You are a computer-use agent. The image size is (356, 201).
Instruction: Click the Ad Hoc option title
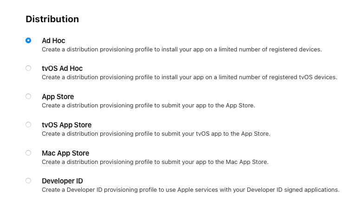tap(53, 41)
